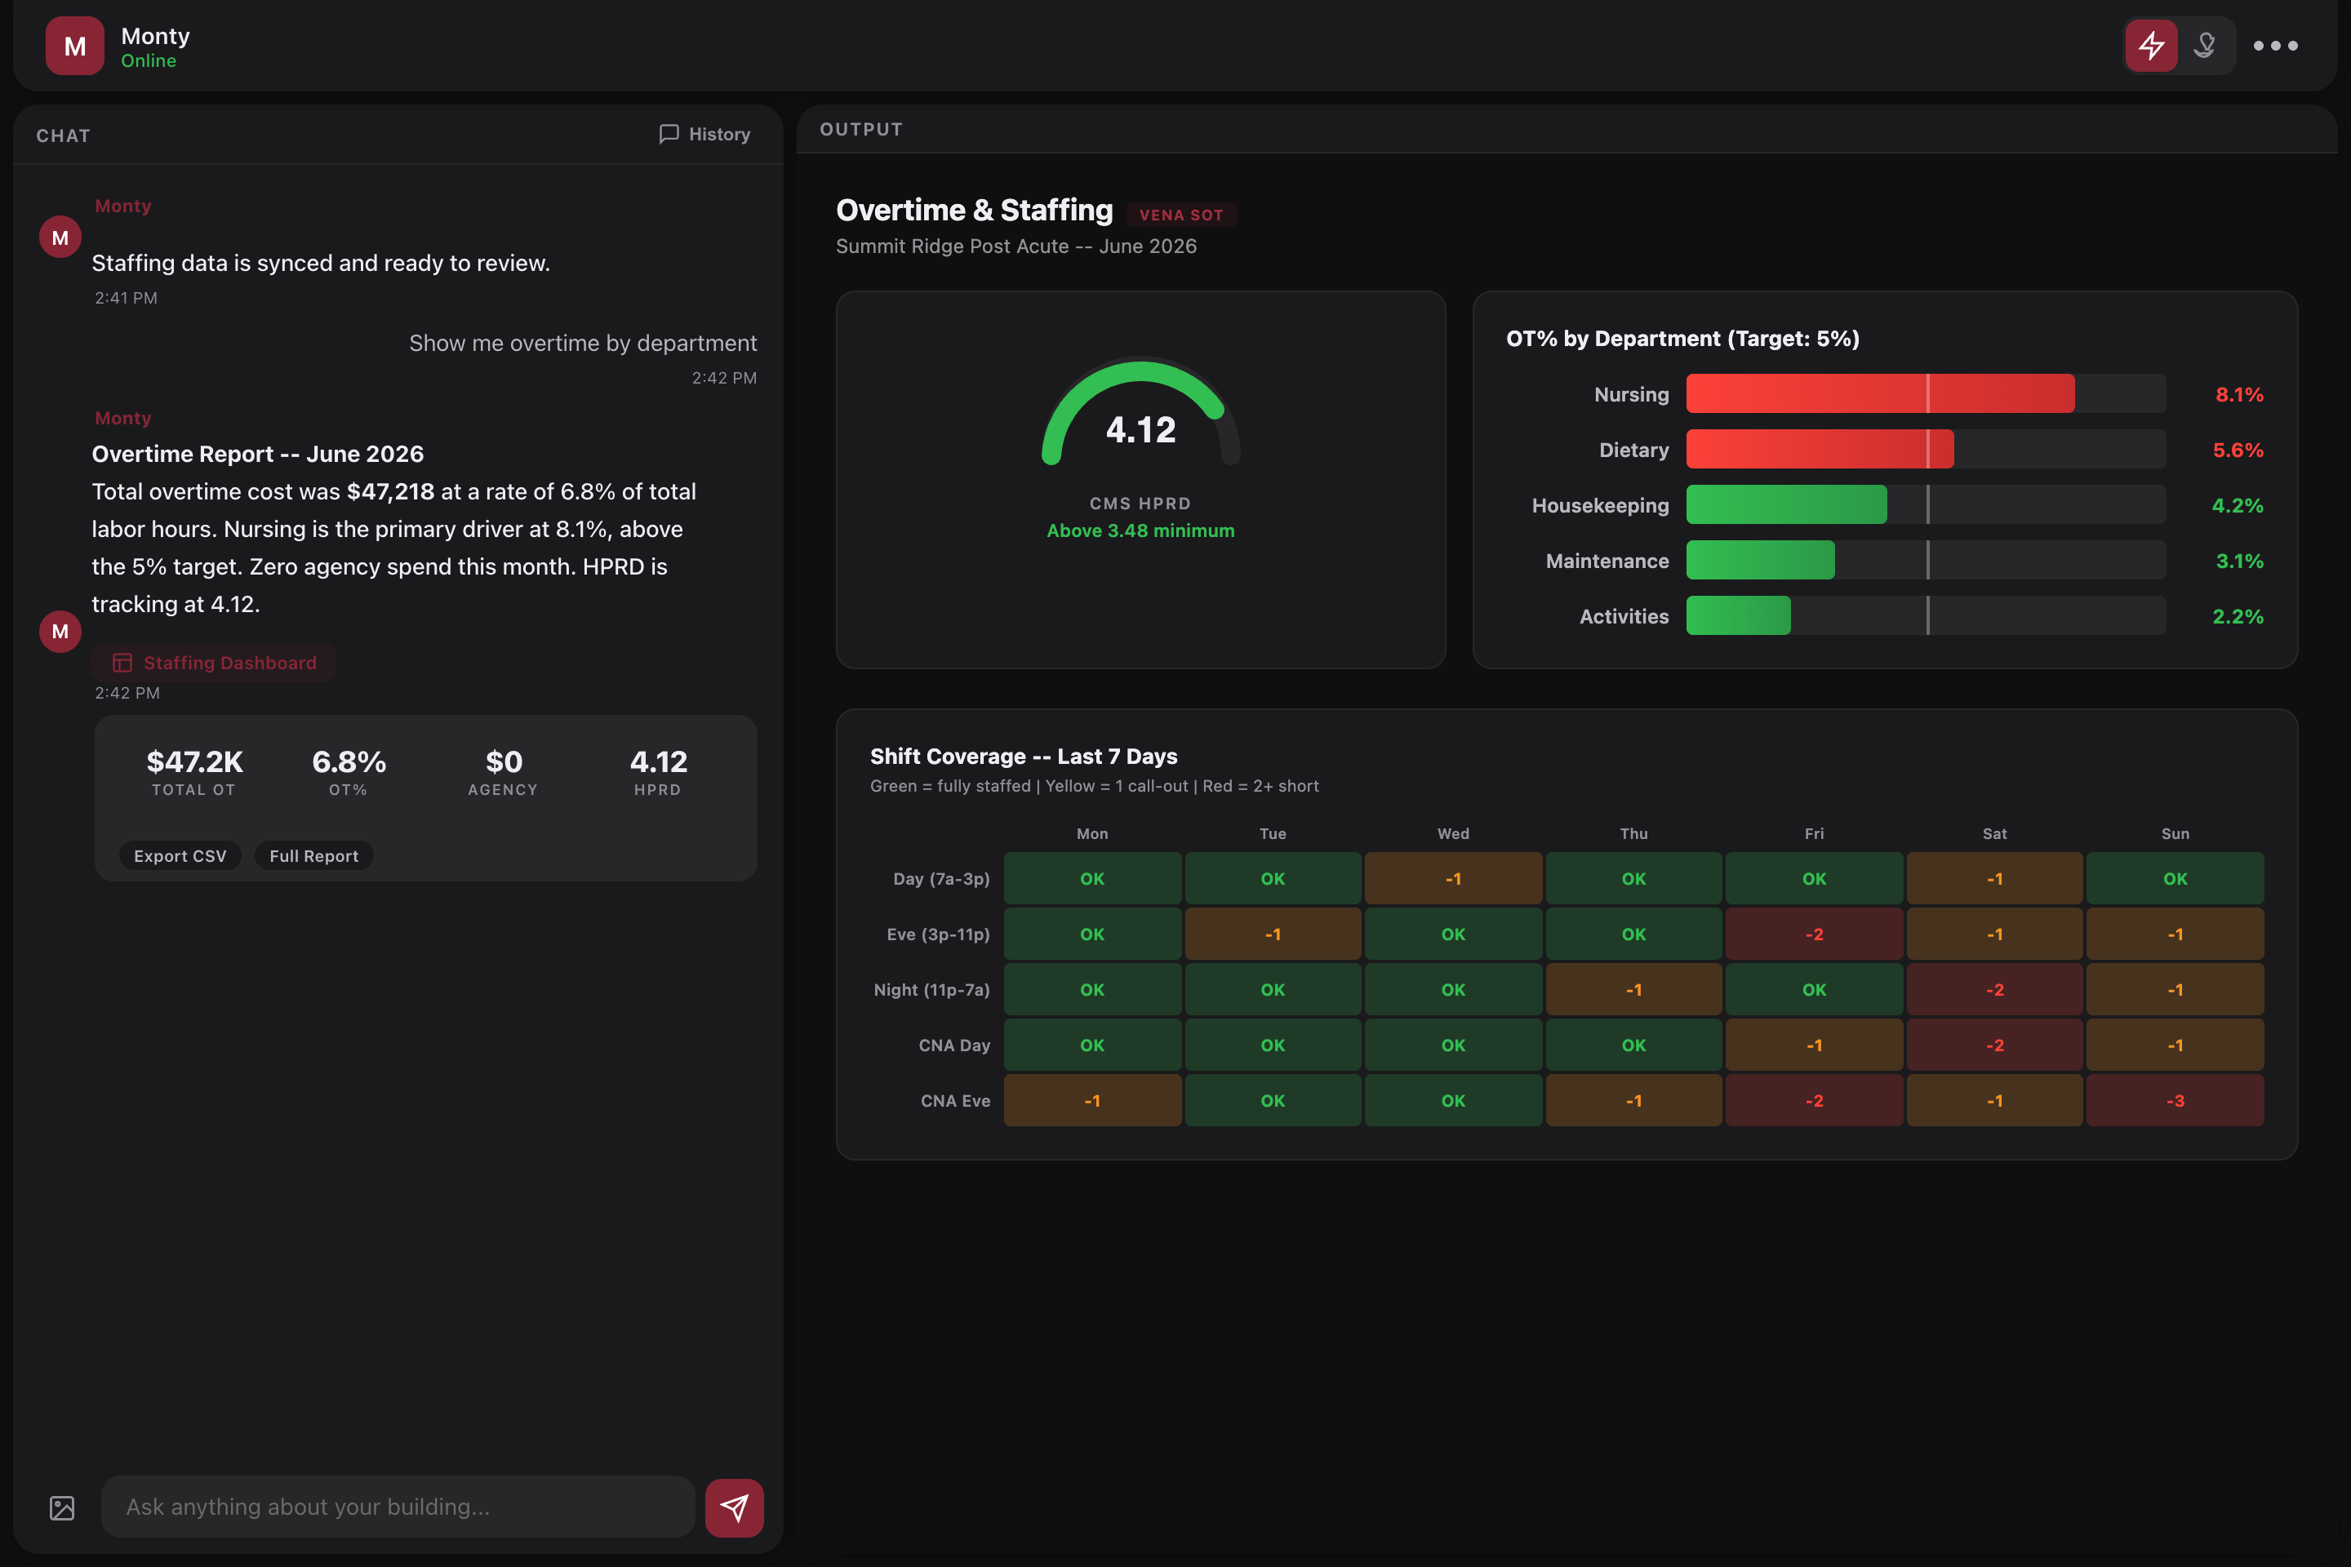Click Monty avatar beside Overtime Report message

tap(60, 631)
